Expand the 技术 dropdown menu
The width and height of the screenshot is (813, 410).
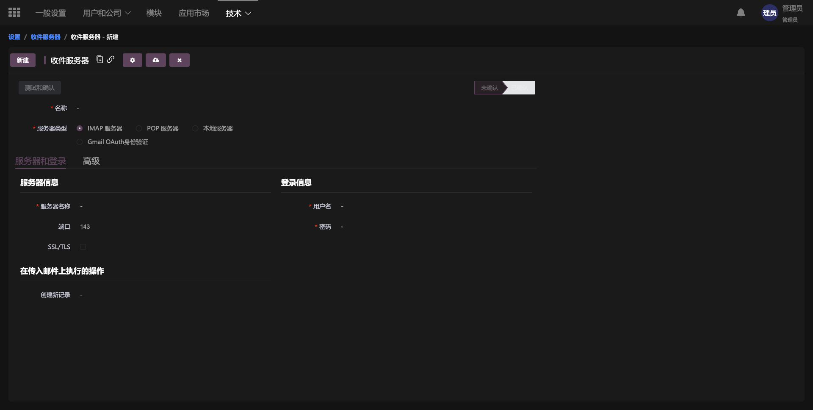point(238,14)
